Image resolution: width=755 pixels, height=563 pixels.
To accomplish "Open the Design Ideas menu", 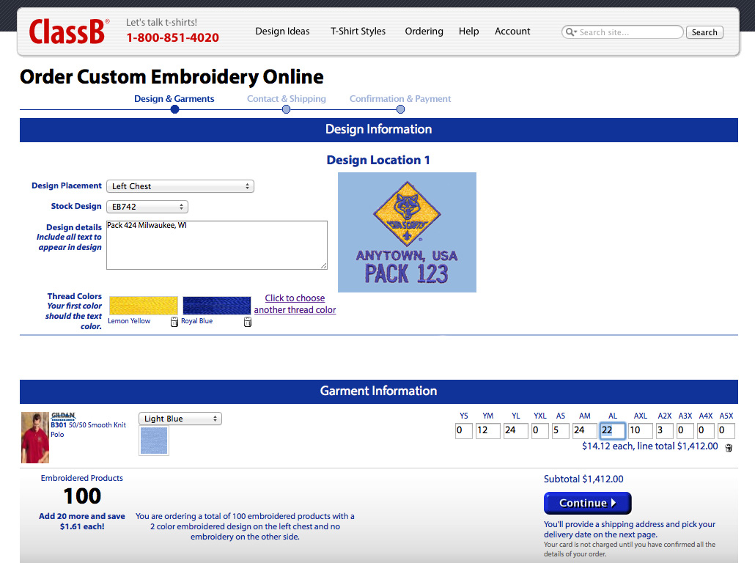I will coord(282,32).
